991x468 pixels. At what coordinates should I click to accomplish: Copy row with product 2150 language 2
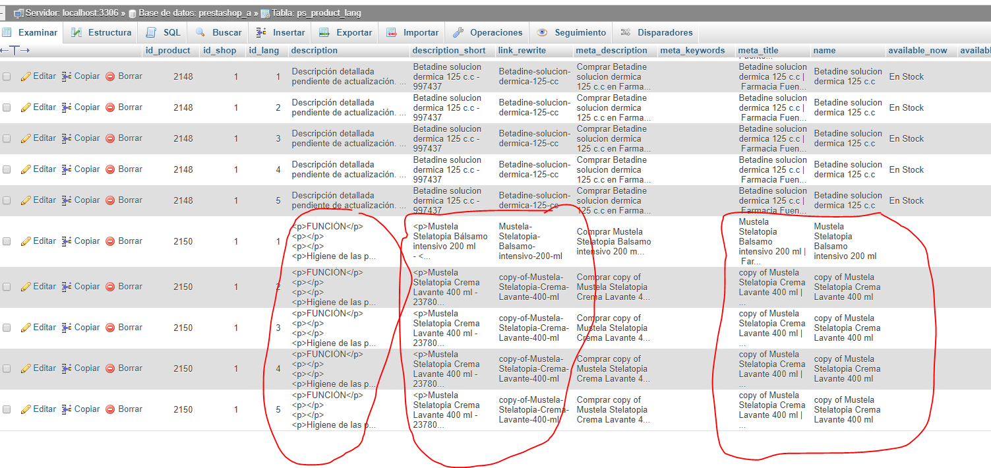[80, 287]
